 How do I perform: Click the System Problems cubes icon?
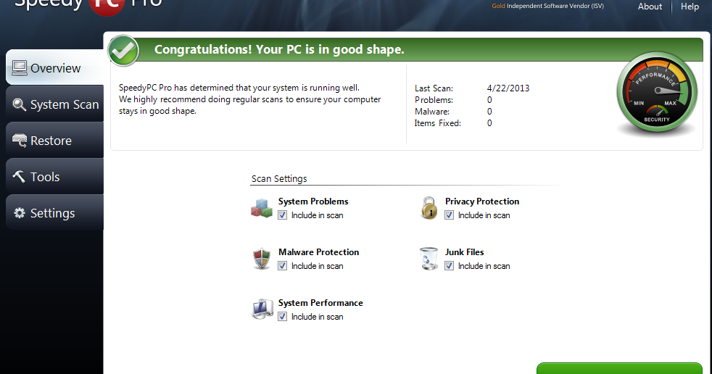pos(262,208)
